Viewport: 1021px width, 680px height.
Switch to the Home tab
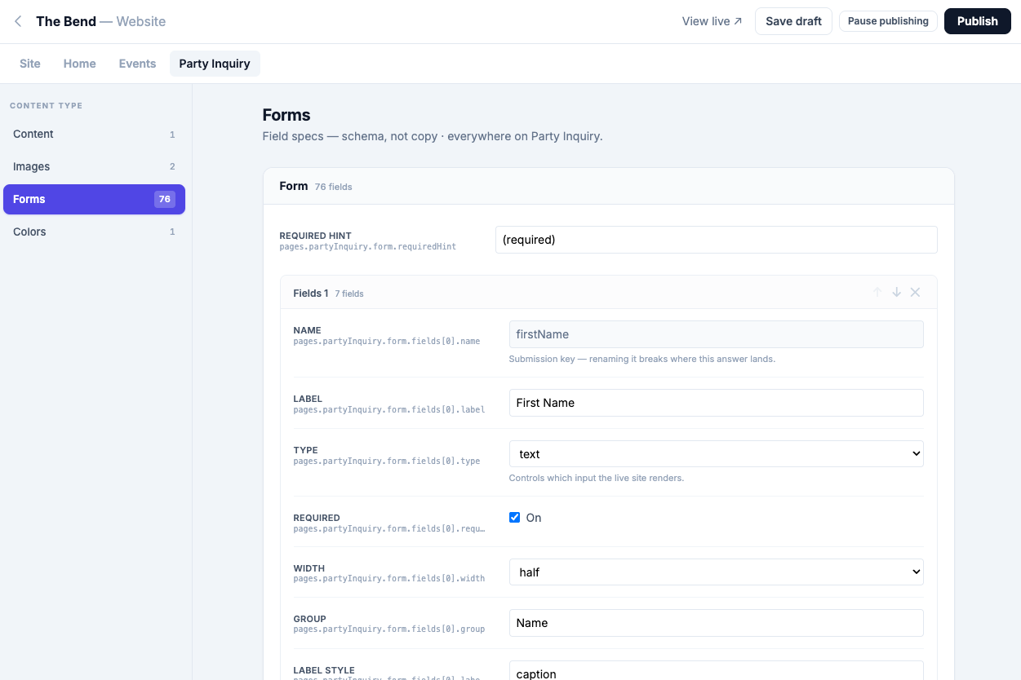coord(80,64)
